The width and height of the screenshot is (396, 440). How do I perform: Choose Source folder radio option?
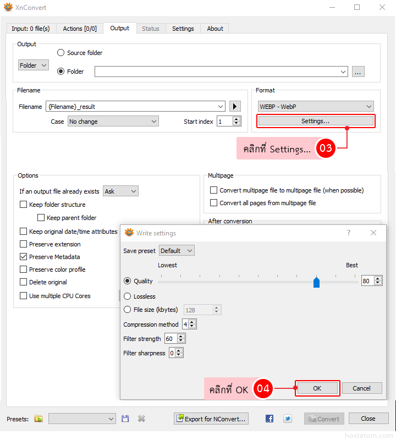tap(61, 53)
